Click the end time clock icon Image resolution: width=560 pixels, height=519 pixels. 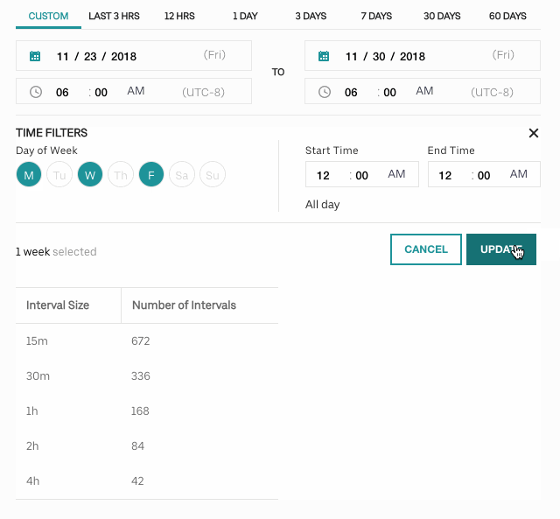324,92
